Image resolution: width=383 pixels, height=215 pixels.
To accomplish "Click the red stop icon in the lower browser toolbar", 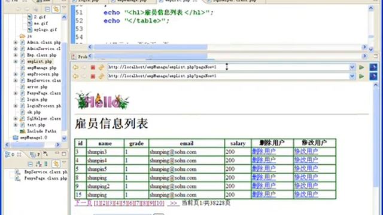I will [x=93, y=76].
